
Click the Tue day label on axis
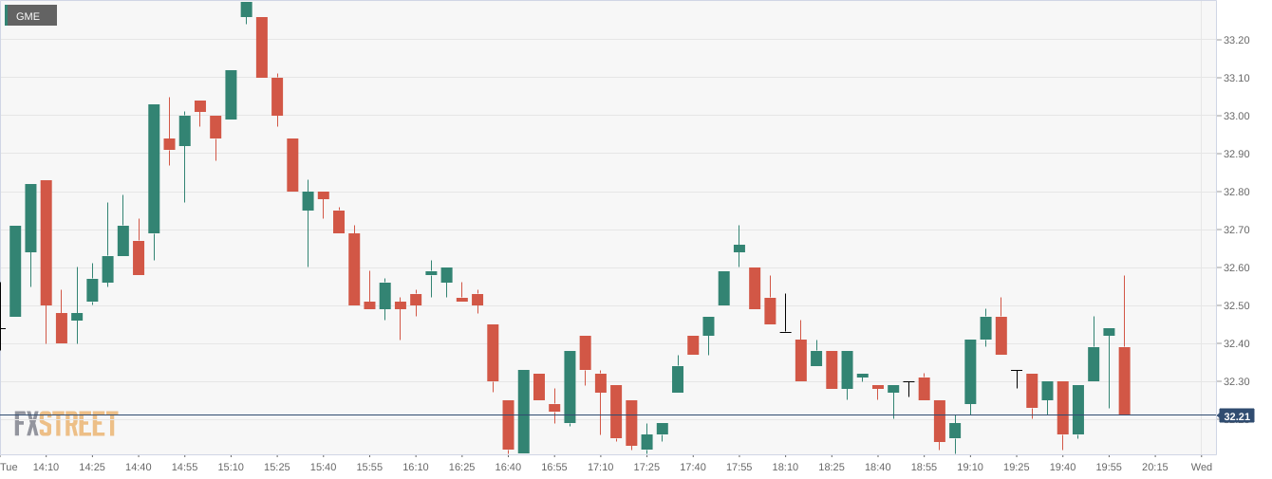point(9,467)
